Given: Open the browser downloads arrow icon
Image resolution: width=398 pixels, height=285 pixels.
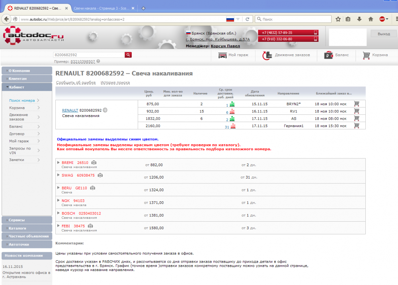Looking at the screenshot, I should click(359, 19).
